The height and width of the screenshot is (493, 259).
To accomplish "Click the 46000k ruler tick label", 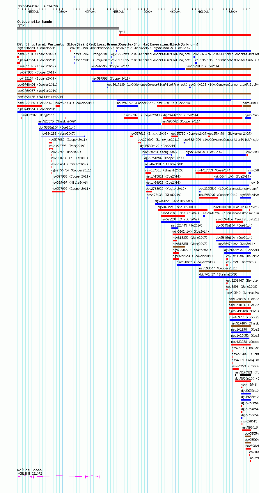I will click(x=175, y=12).
